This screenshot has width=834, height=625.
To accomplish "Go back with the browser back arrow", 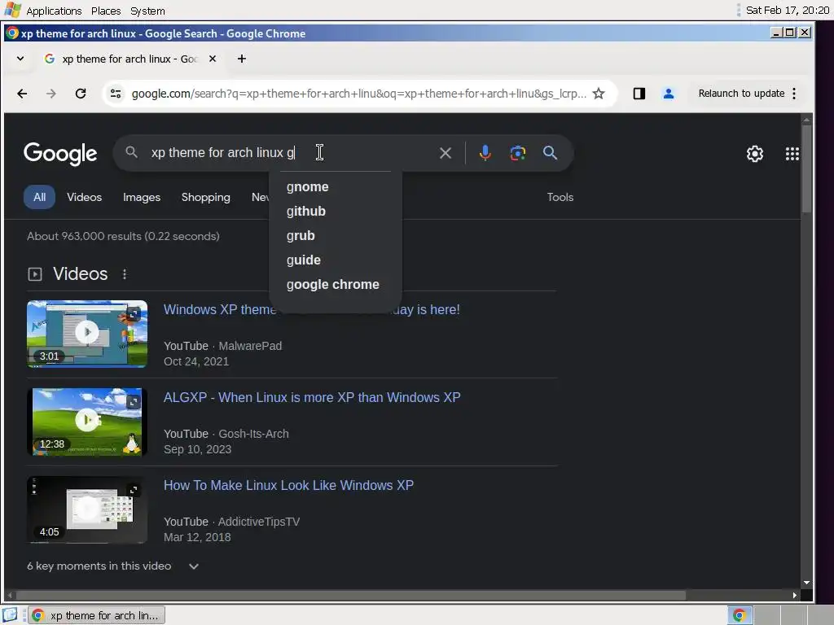I will point(22,94).
